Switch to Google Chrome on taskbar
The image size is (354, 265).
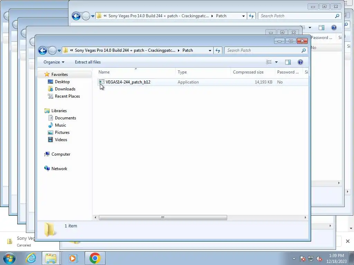(x=95, y=258)
